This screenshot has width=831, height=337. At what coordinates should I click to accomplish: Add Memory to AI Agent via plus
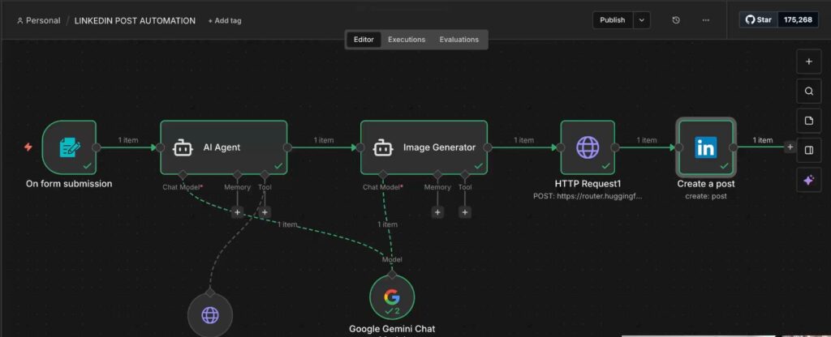[237, 212]
